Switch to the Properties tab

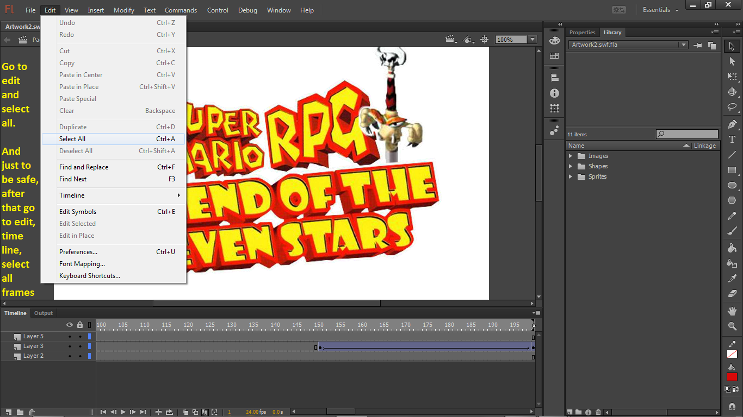coord(583,33)
